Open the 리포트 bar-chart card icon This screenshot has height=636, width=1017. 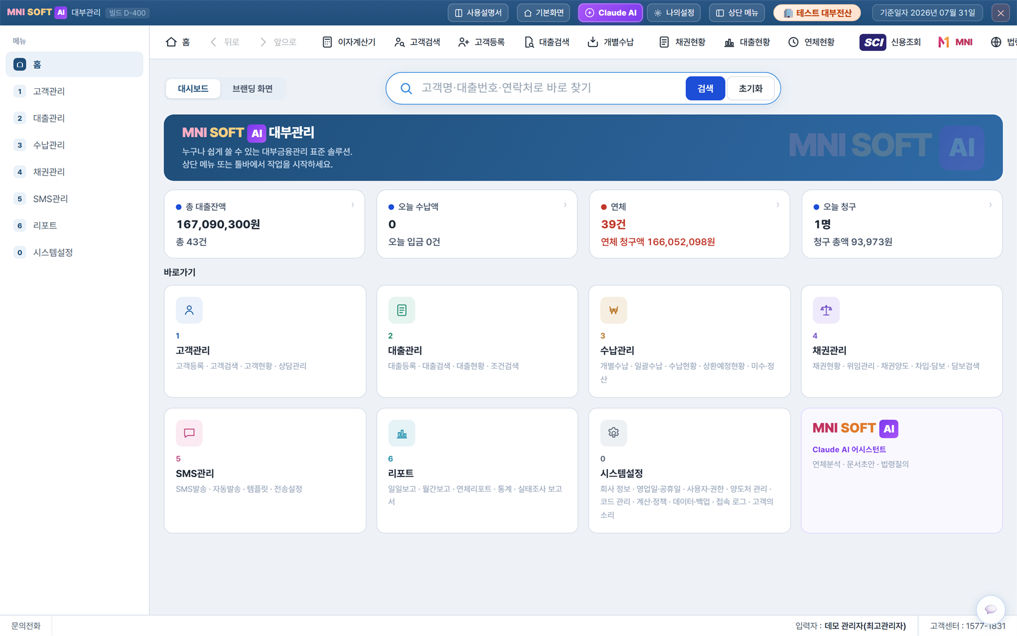(x=402, y=433)
